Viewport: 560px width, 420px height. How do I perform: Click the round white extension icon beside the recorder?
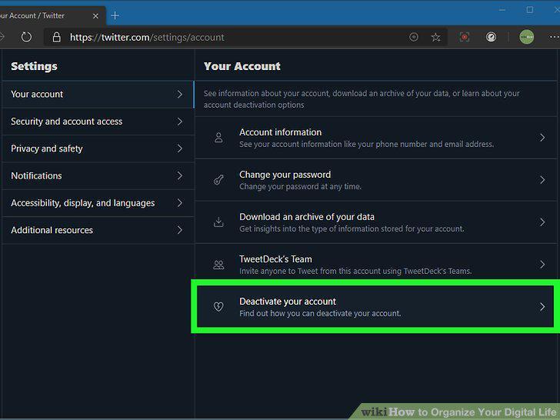(x=491, y=37)
